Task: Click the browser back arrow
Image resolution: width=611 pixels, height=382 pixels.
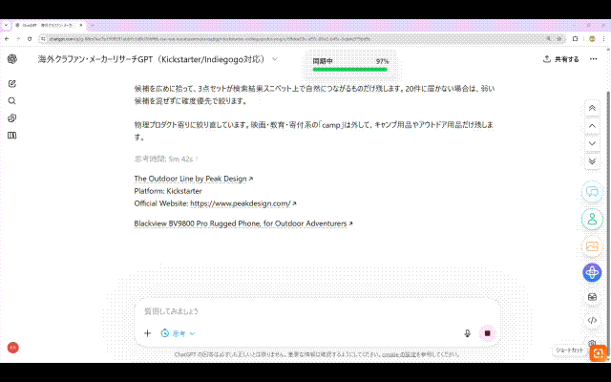Action: 7,39
